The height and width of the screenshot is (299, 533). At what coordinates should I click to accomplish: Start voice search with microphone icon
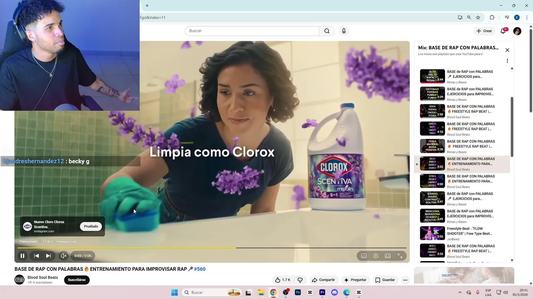[344, 31]
